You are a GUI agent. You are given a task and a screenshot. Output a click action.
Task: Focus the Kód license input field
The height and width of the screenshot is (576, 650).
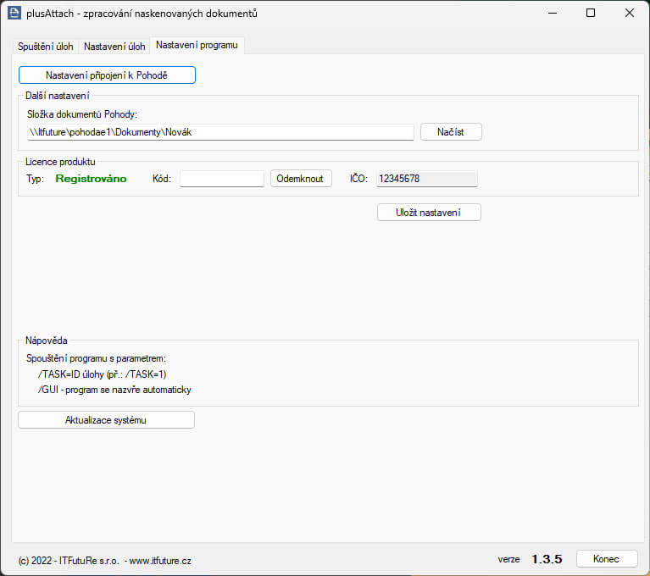coord(222,179)
